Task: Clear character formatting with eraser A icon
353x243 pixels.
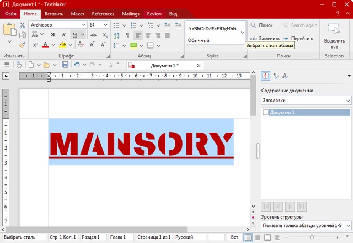Action: click(81, 44)
